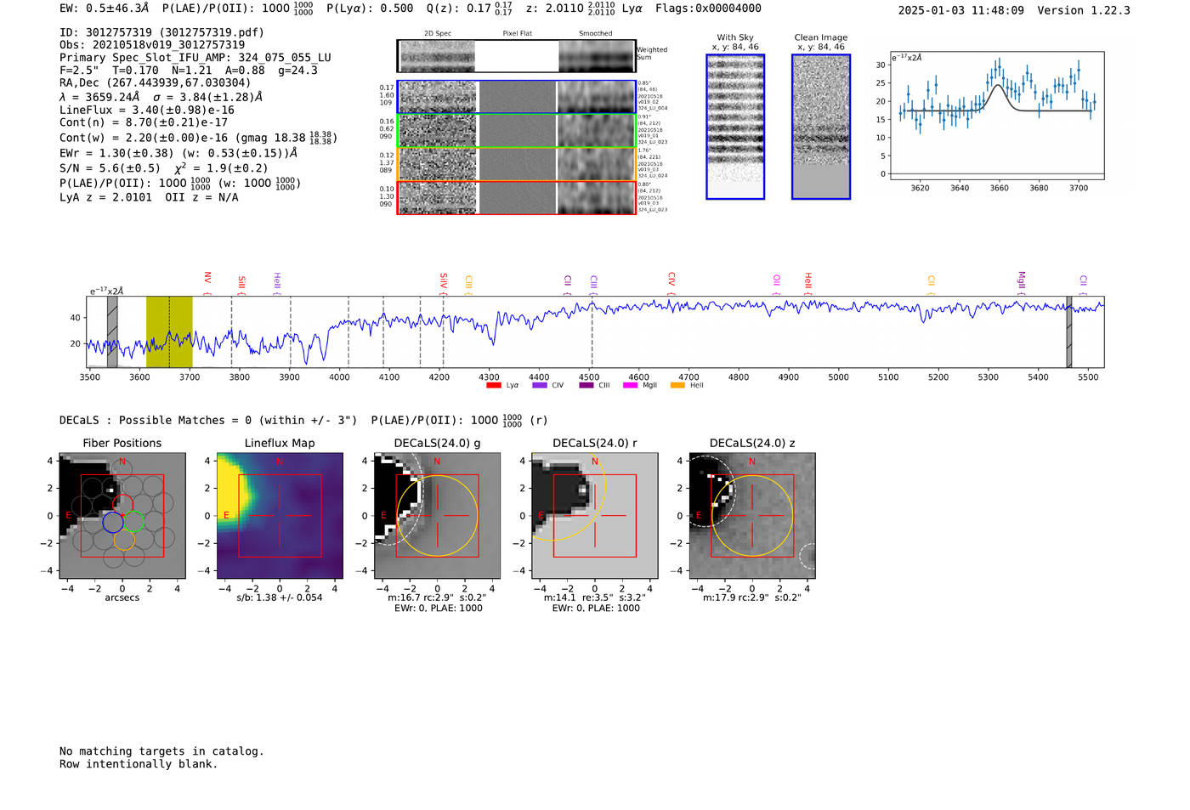Click the Obs: 20210518v019_3012757319 line
Viewport: 1190px width, 810px height.
pyautogui.click(x=152, y=45)
